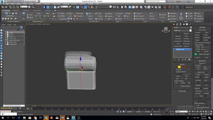Click the Scene Explorer horizontal scrollbar
Viewport: 213px width, 120px height.
click(x=14, y=106)
